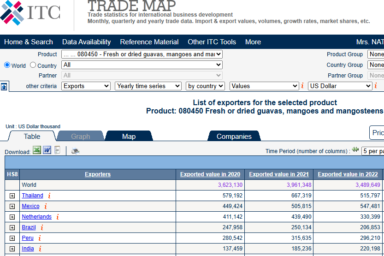Open the Product dropdown

(142, 54)
